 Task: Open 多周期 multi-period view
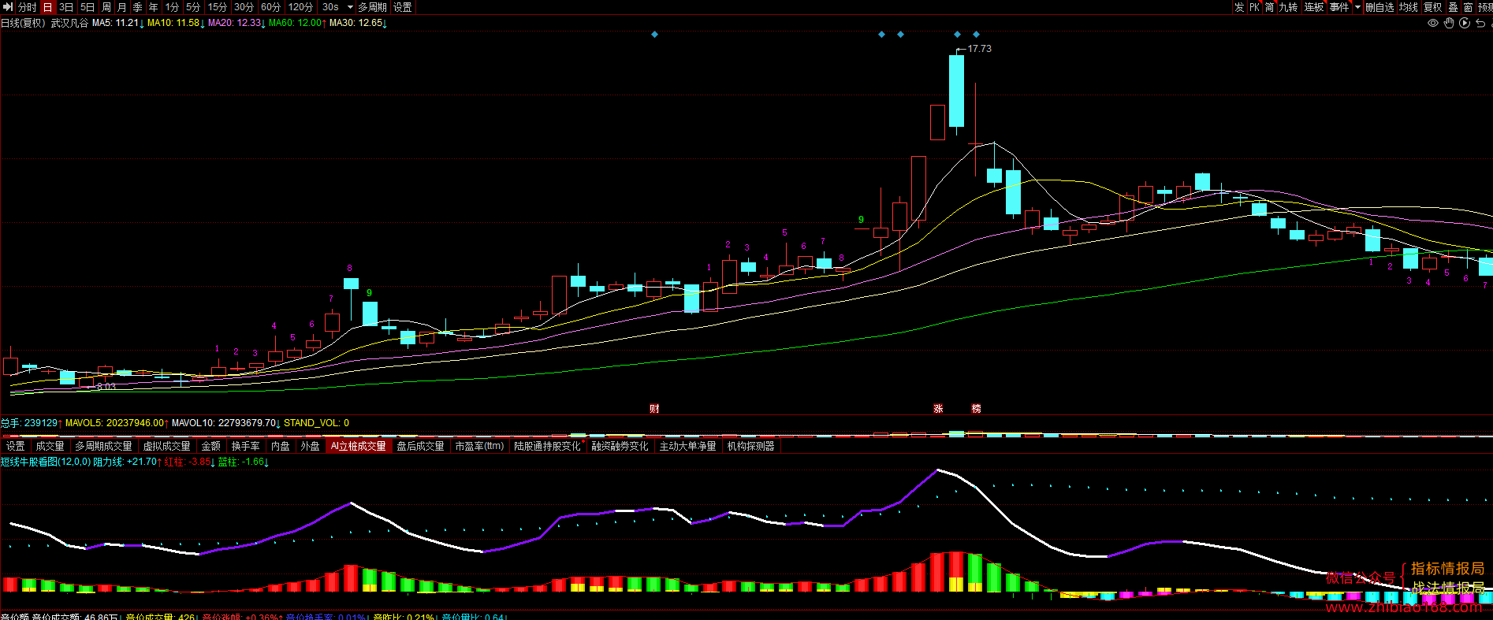(x=372, y=7)
